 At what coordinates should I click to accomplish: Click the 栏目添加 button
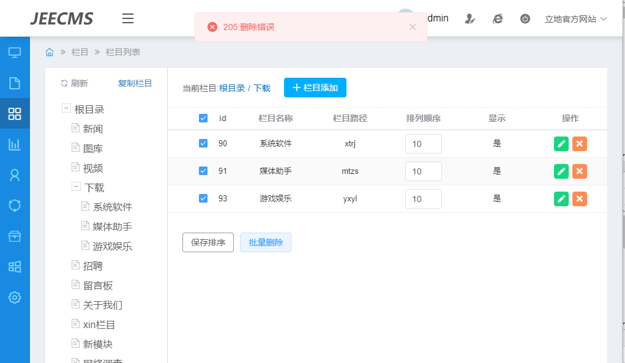[315, 88]
